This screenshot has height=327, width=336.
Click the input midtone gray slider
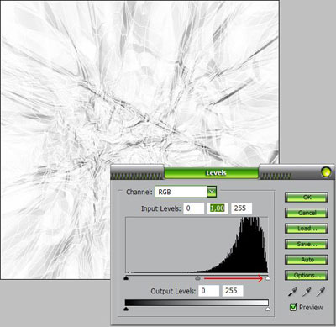pos(197,278)
